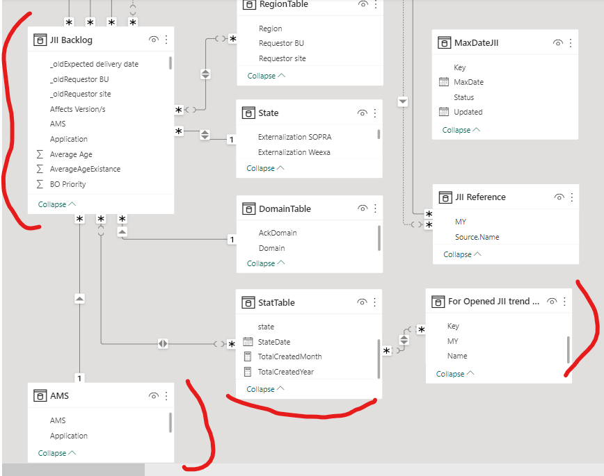
Task: Click the DomainTable table icon
Action: coord(249,209)
